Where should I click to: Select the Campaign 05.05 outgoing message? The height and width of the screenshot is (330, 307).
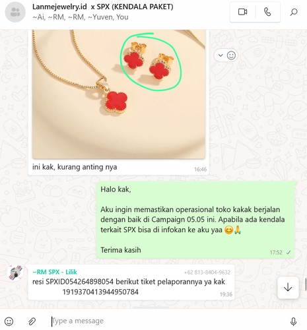(195, 220)
